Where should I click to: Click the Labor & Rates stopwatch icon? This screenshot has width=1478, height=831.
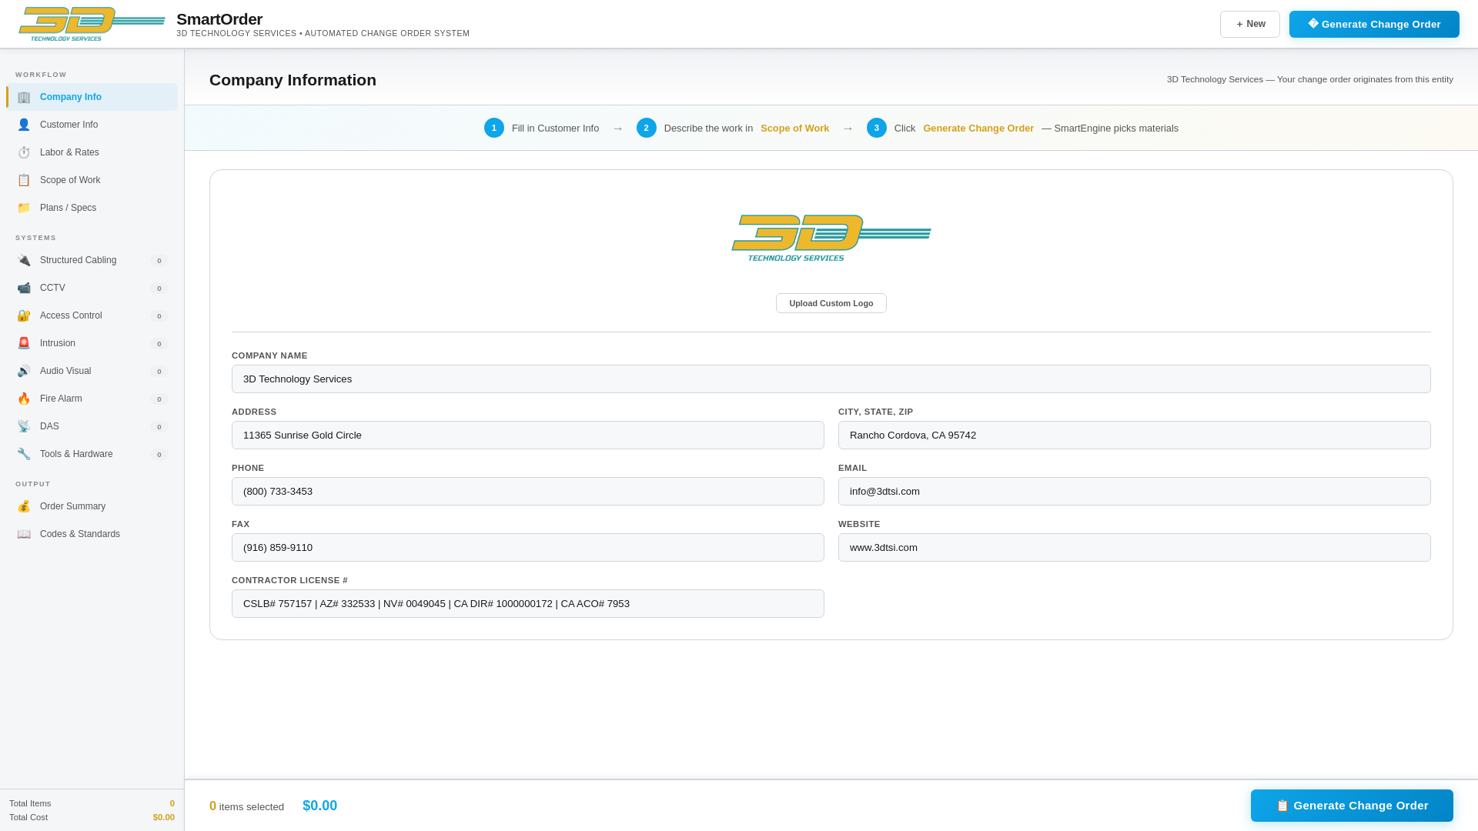(24, 152)
